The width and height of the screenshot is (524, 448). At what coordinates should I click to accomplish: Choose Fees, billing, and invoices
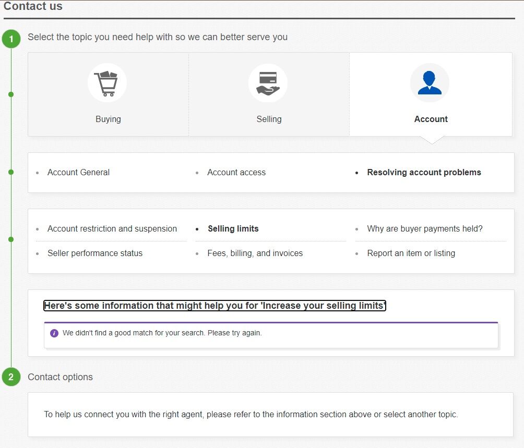pyautogui.click(x=255, y=253)
